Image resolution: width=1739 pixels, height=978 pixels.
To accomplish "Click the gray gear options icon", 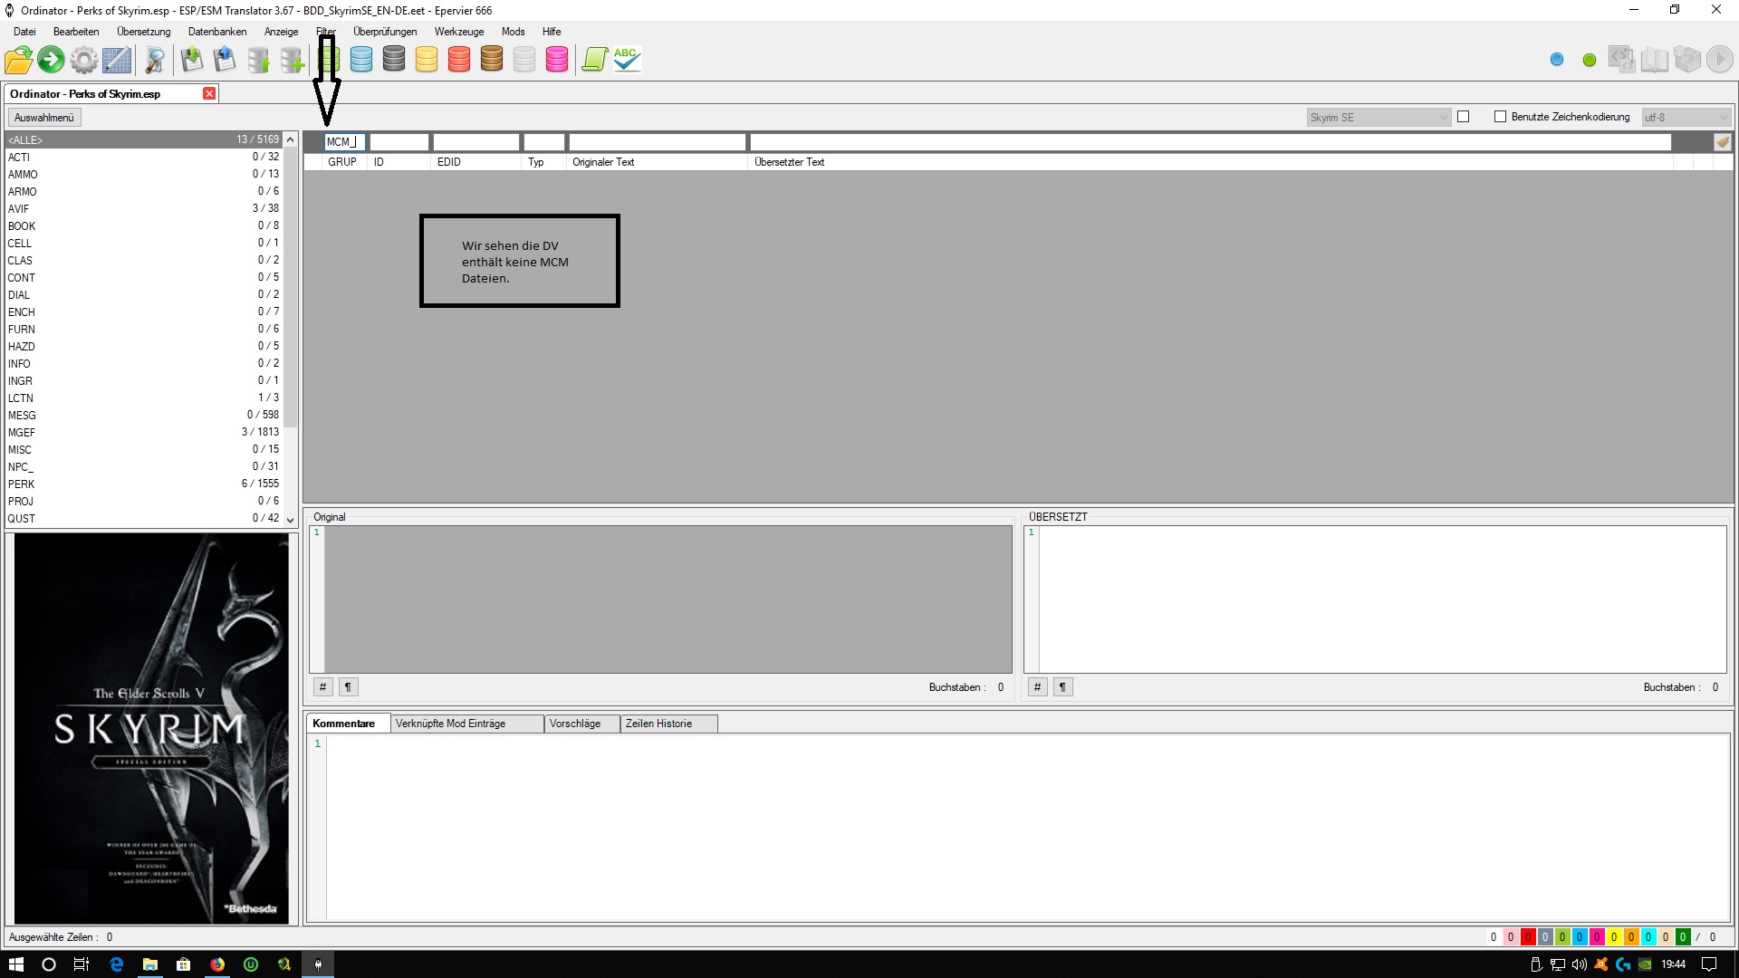I will point(83,60).
